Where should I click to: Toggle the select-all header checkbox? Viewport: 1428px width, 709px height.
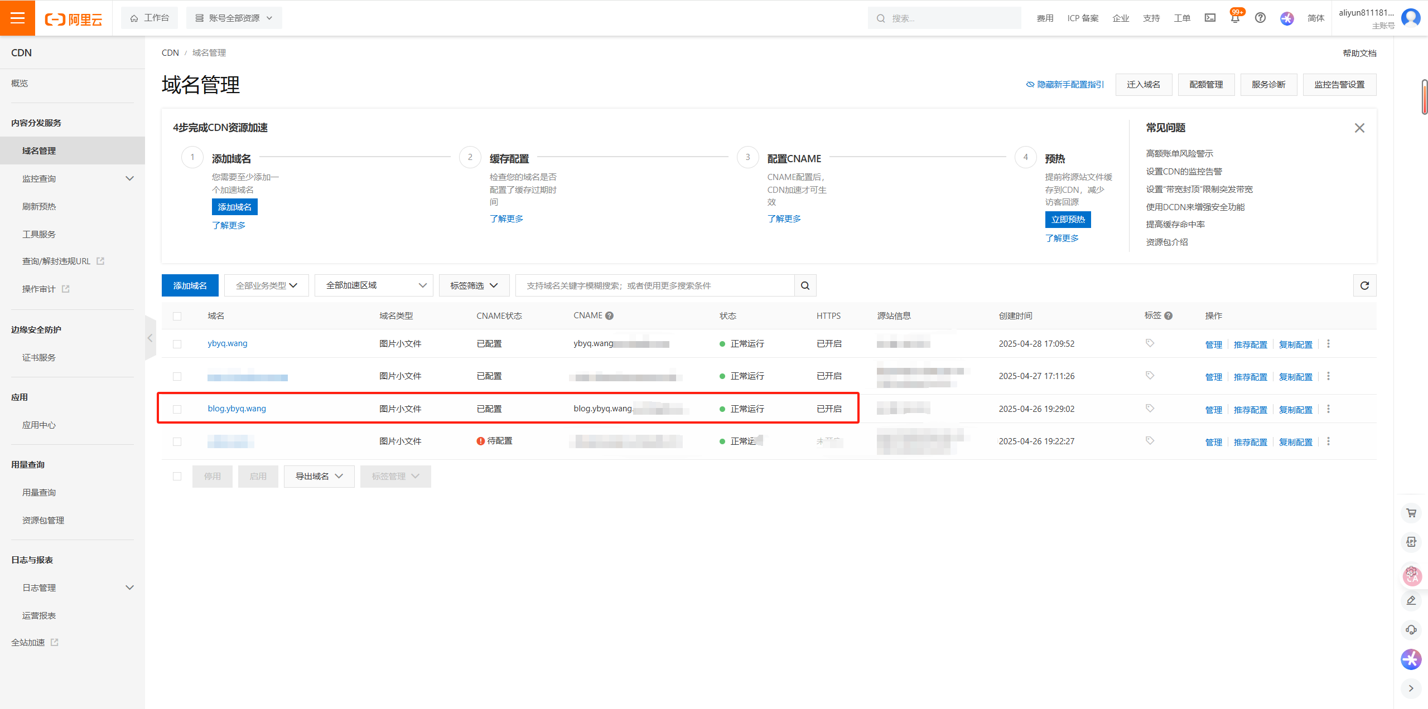point(177,316)
